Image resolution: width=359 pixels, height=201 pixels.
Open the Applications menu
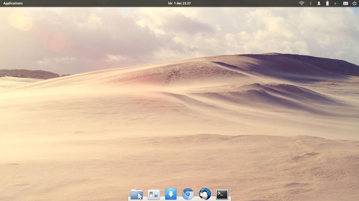point(13,3)
